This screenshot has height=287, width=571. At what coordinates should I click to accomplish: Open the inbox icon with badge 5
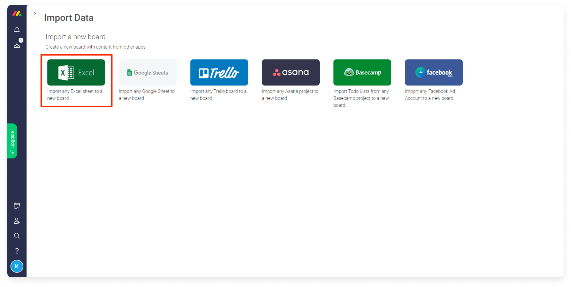click(x=17, y=45)
